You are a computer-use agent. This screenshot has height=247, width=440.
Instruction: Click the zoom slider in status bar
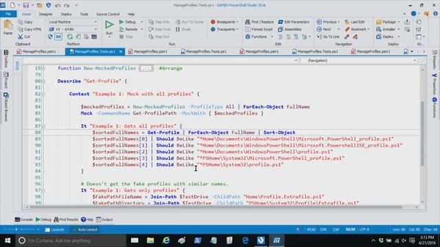click(x=21, y=229)
